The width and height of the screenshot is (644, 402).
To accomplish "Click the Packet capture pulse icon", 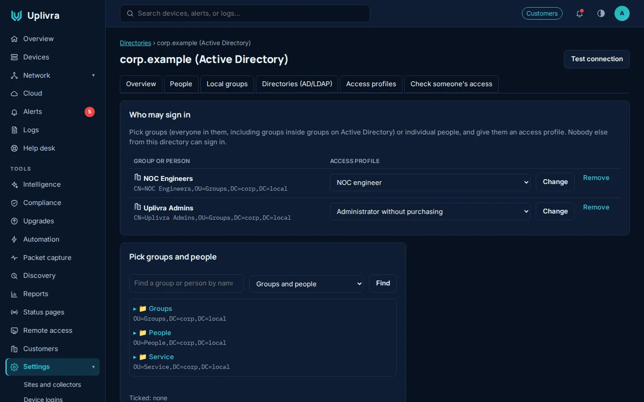I will click(x=14, y=258).
